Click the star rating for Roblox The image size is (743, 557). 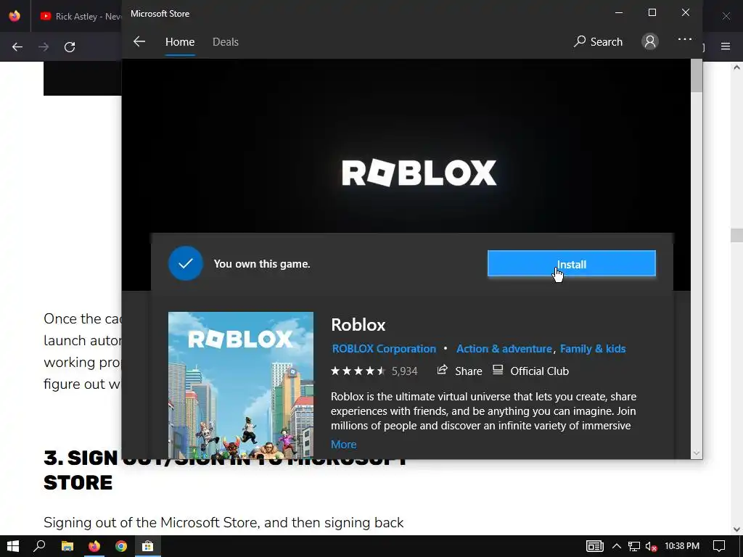[x=358, y=371]
